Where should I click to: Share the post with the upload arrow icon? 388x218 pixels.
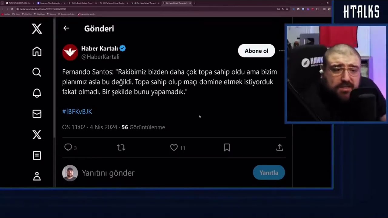point(279,147)
